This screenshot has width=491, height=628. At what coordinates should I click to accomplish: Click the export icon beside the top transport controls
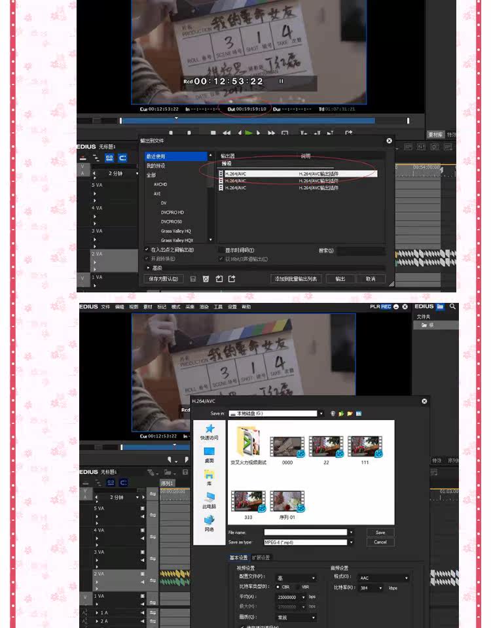(x=348, y=133)
